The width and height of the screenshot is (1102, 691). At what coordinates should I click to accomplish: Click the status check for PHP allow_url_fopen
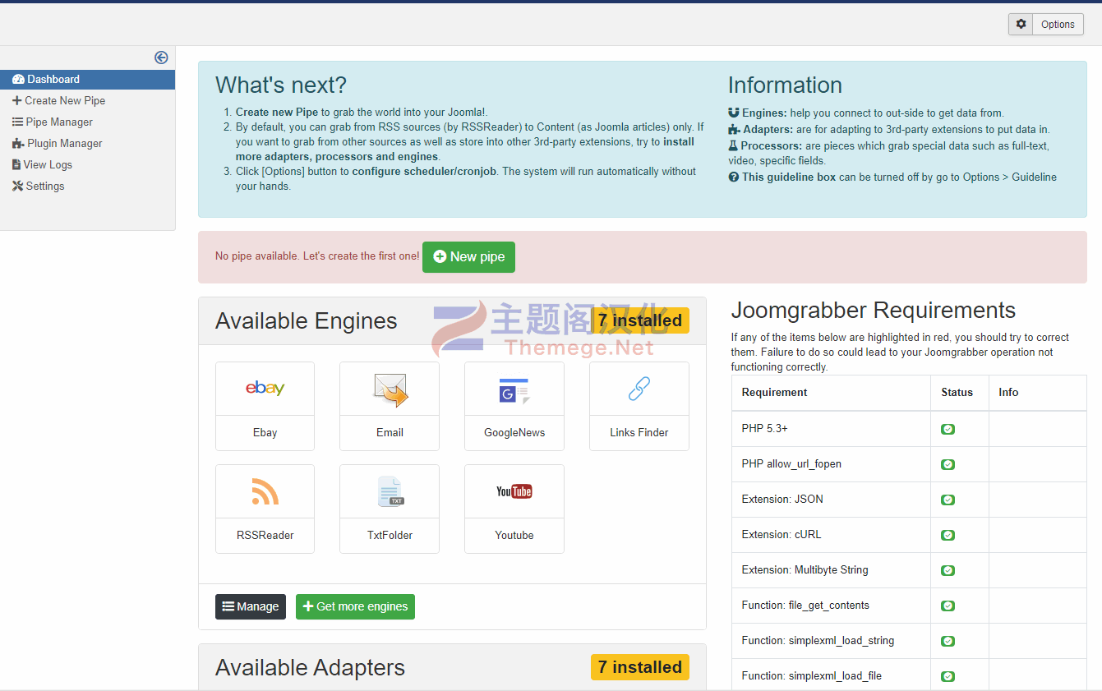(x=948, y=464)
